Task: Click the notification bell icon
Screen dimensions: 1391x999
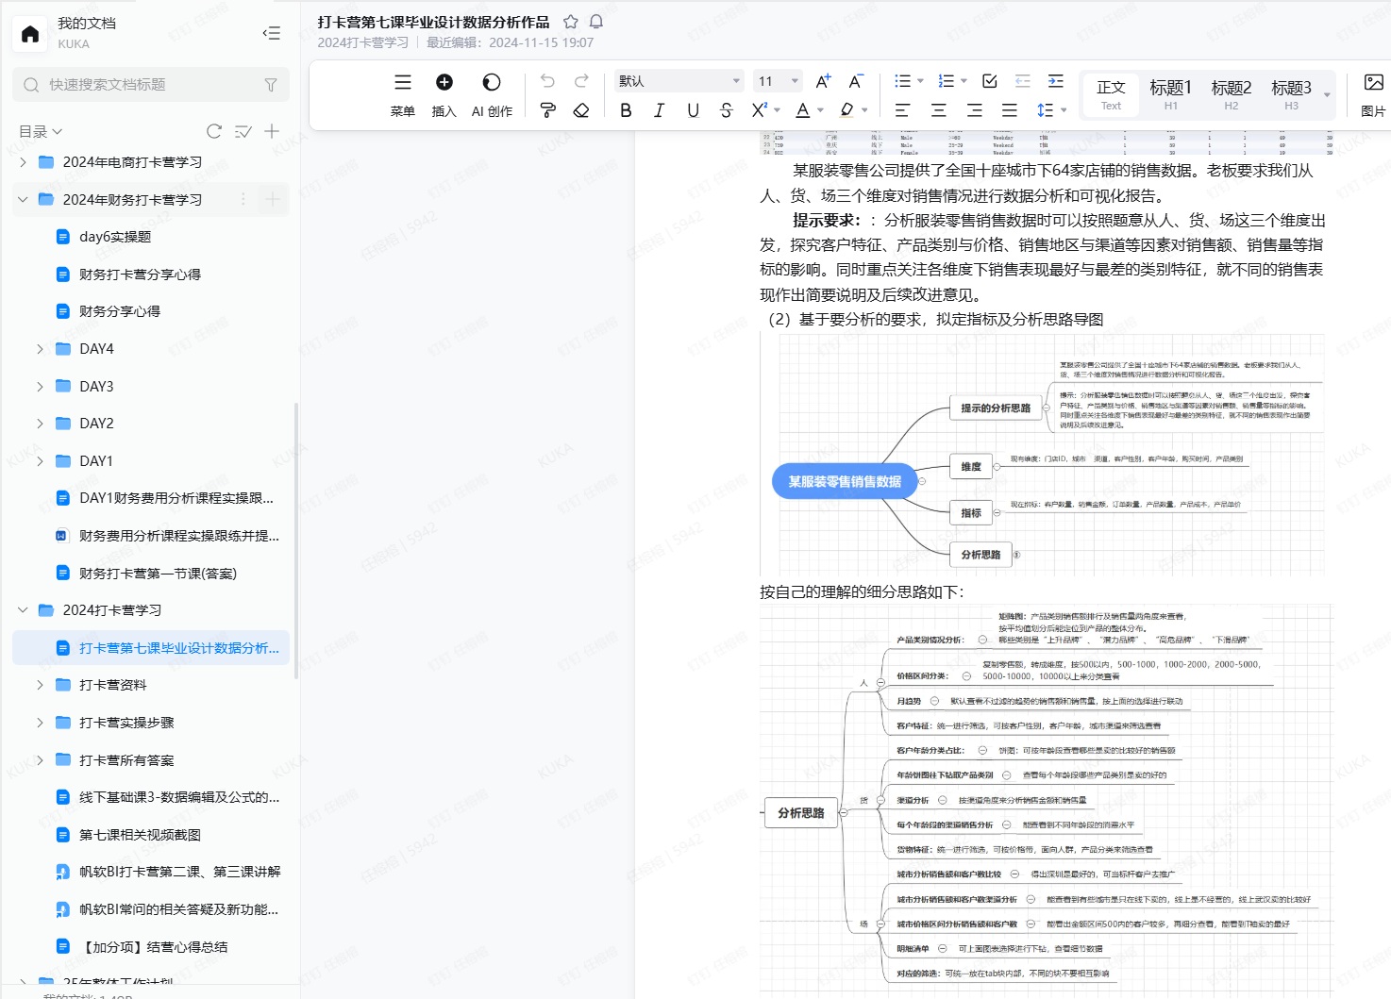Action: tap(596, 22)
